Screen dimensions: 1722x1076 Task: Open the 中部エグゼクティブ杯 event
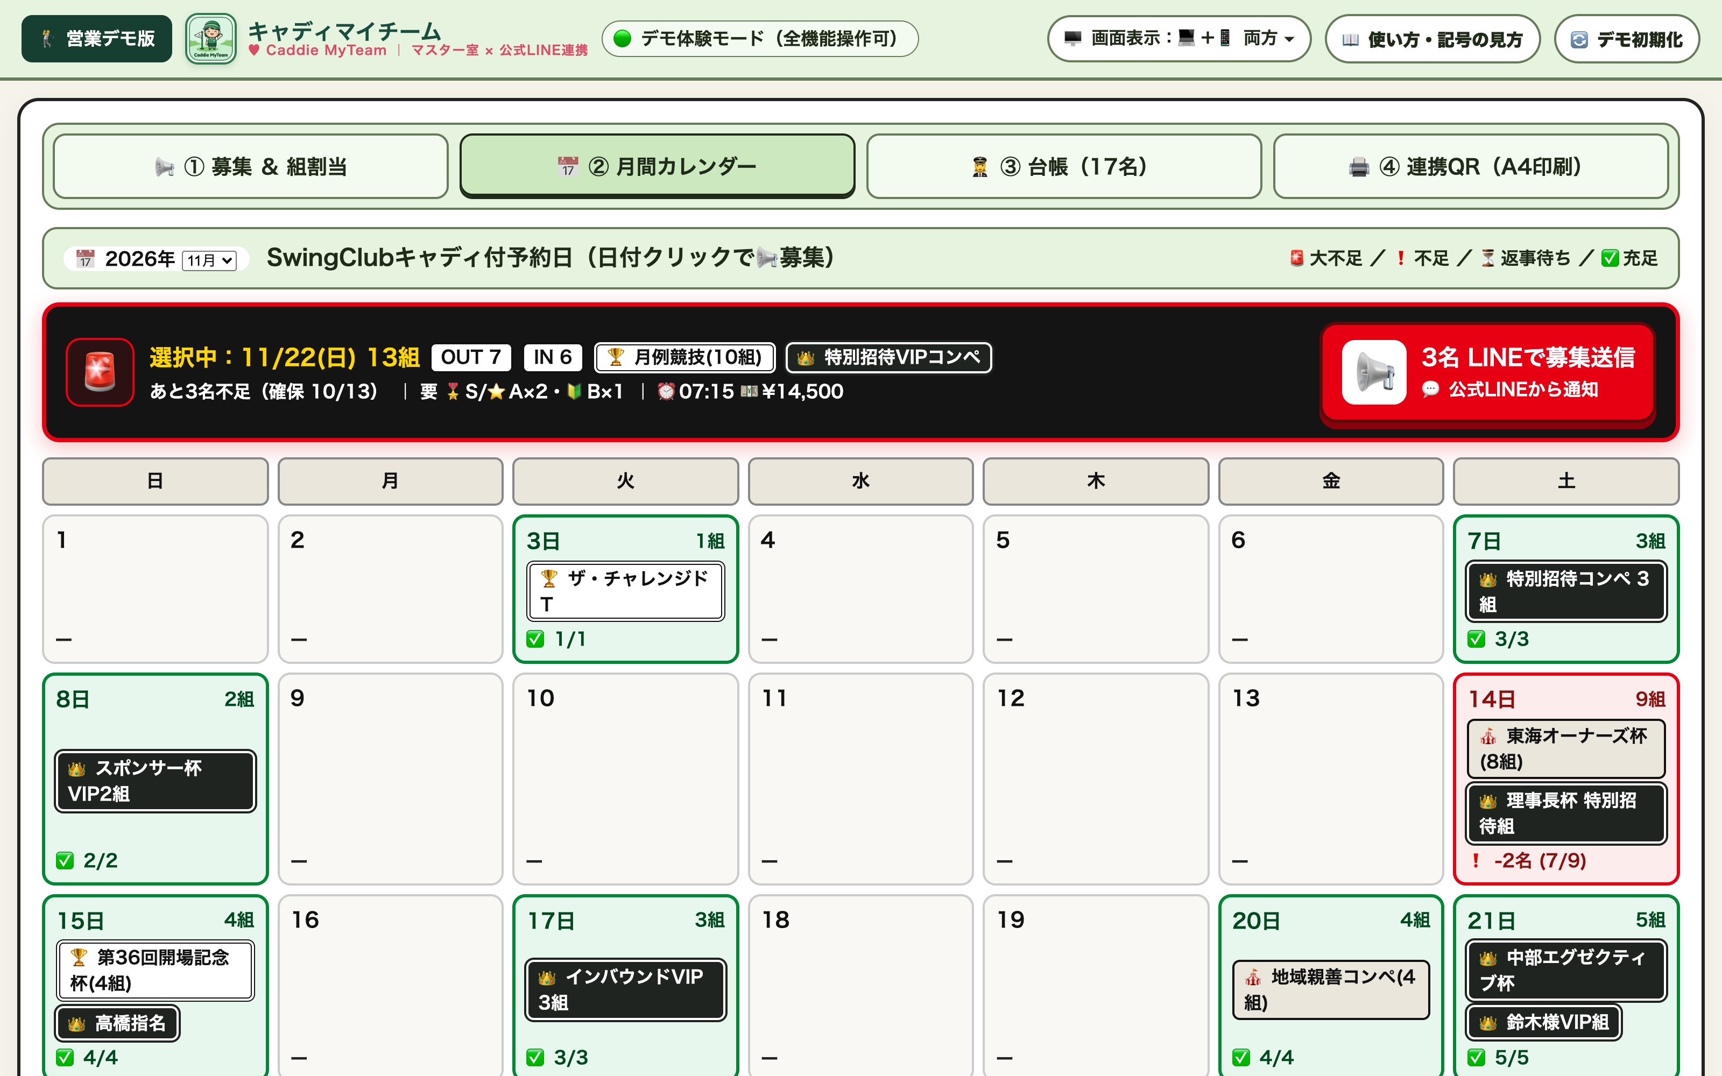pyautogui.click(x=1565, y=971)
